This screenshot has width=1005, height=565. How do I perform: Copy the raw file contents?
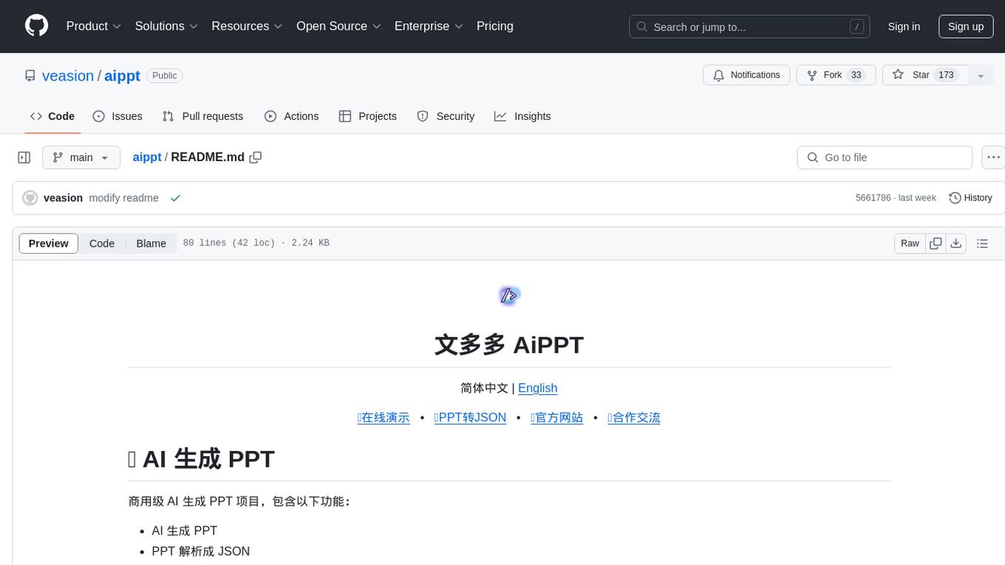tap(936, 243)
